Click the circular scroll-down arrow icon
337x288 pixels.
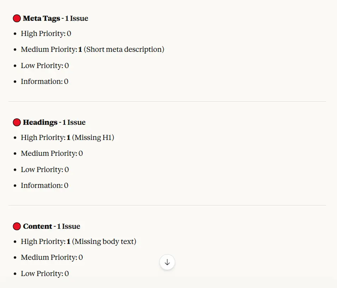point(167,262)
